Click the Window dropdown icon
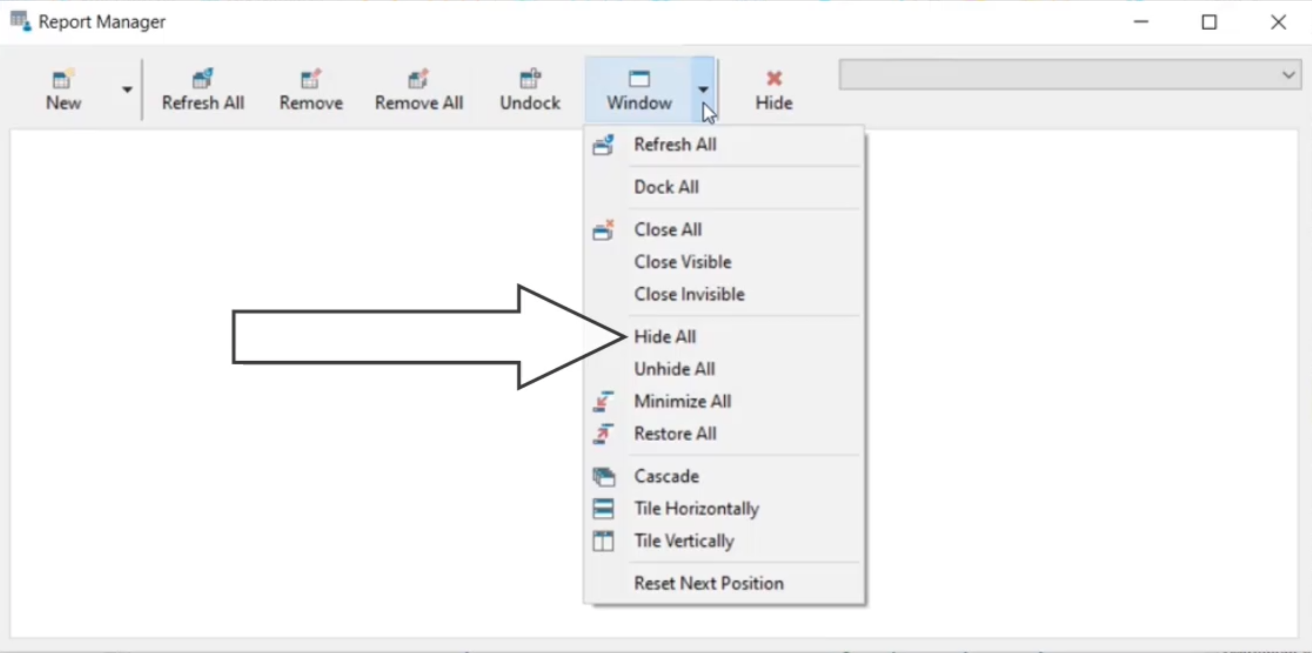This screenshot has height=653, width=1312. tap(702, 89)
